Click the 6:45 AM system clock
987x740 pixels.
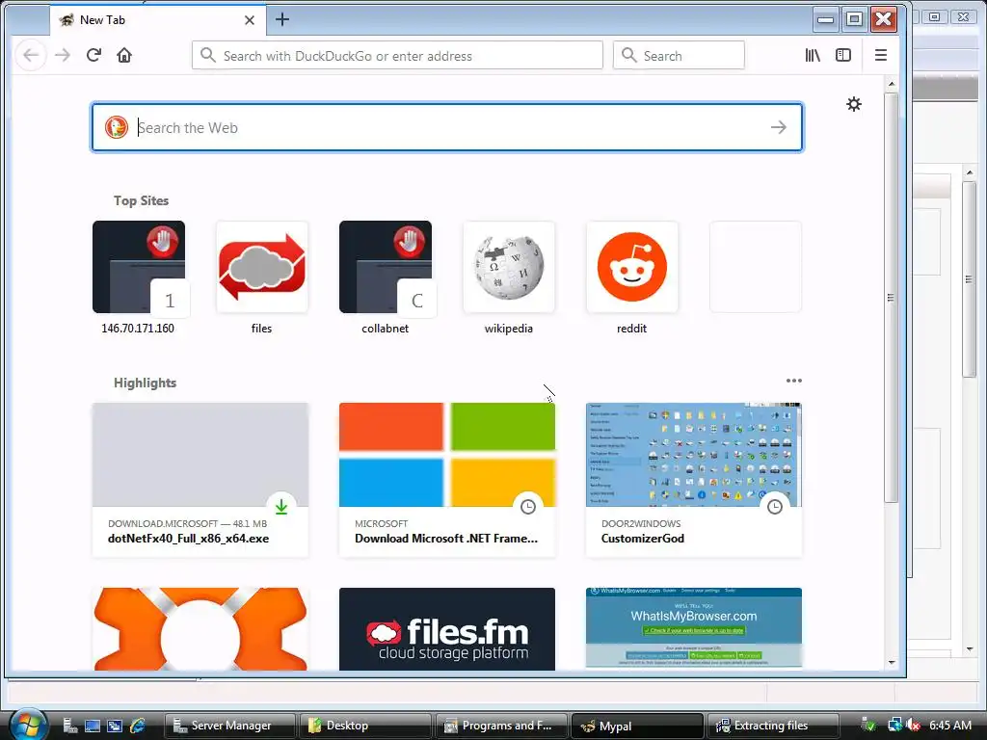pos(950,726)
